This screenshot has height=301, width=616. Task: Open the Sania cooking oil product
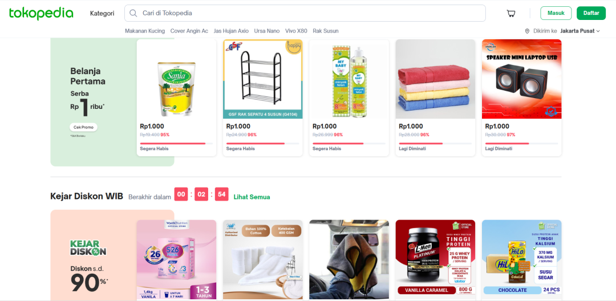point(176,97)
